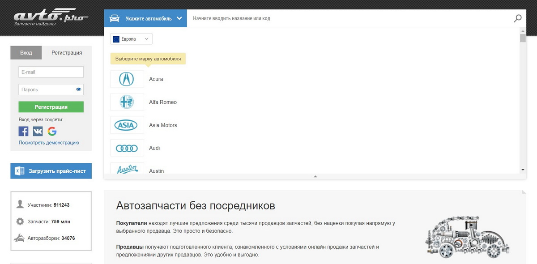
Task: Click the Acura brand logo
Action: (x=127, y=79)
